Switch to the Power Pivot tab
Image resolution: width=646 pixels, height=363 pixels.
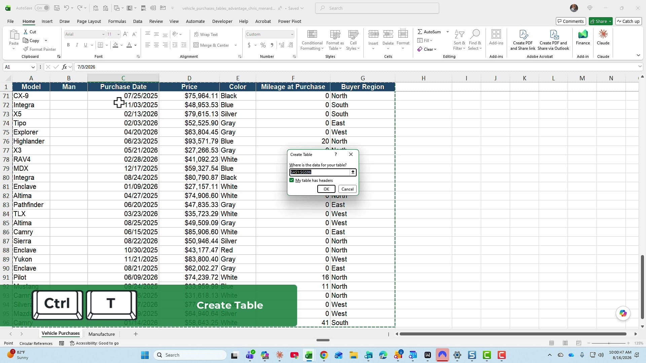tap(290, 21)
